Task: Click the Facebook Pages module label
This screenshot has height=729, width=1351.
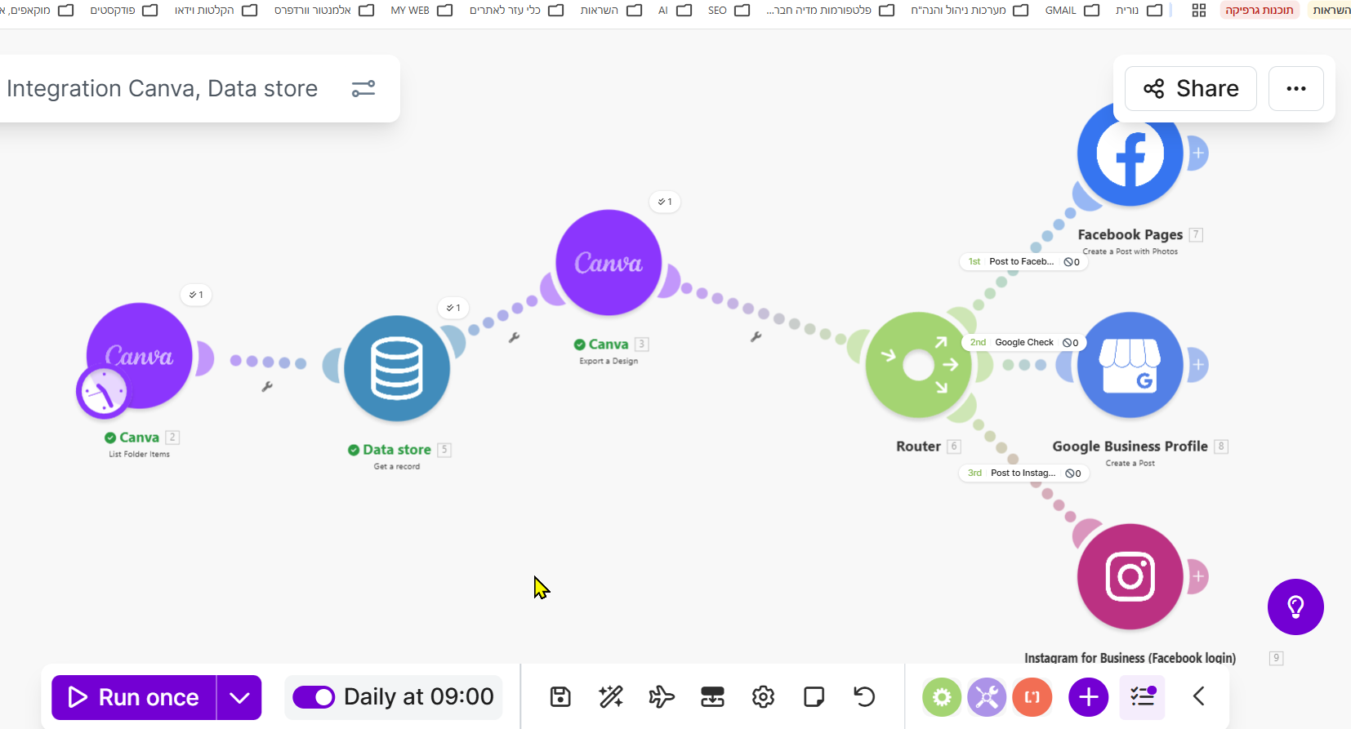Action: point(1130,234)
